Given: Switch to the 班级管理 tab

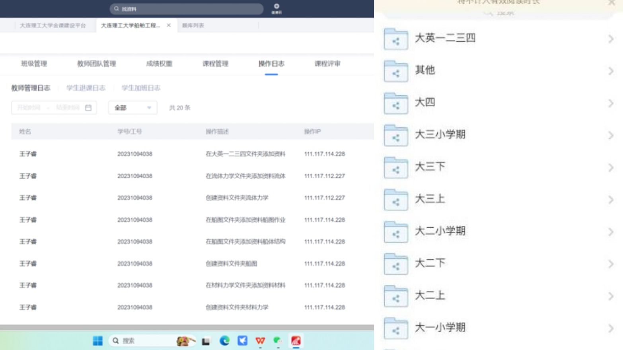Looking at the screenshot, I should (x=34, y=64).
